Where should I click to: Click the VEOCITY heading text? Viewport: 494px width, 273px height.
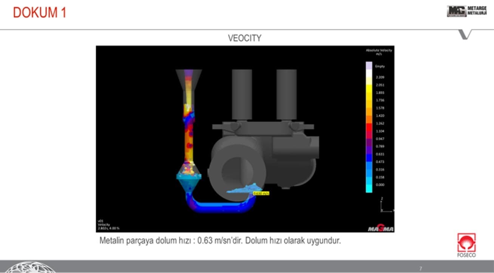click(245, 38)
